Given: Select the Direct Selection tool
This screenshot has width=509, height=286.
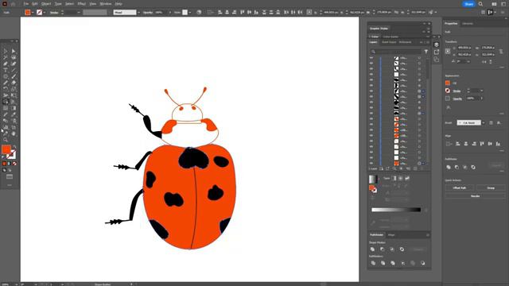Looking at the screenshot, I should 14,51.
